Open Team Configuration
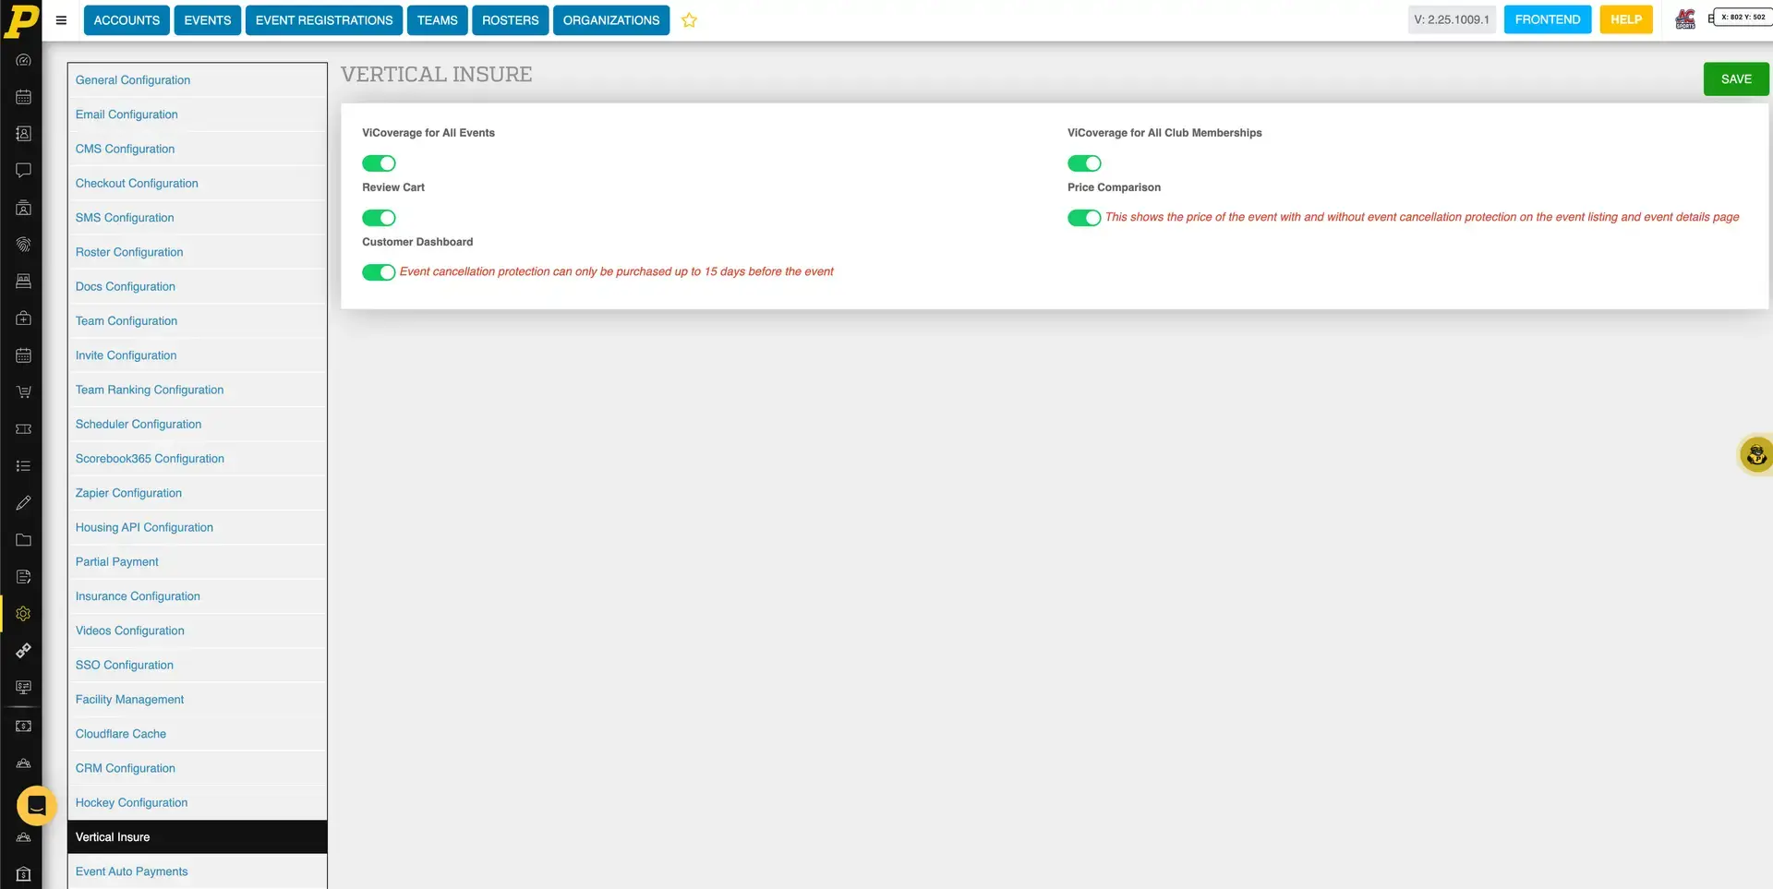Image resolution: width=1773 pixels, height=889 pixels. click(197, 321)
